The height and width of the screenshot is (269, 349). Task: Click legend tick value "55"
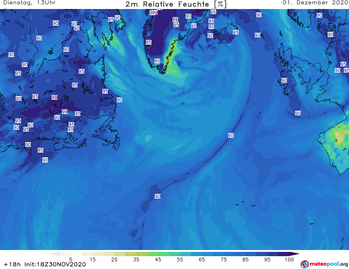click(180, 259)
